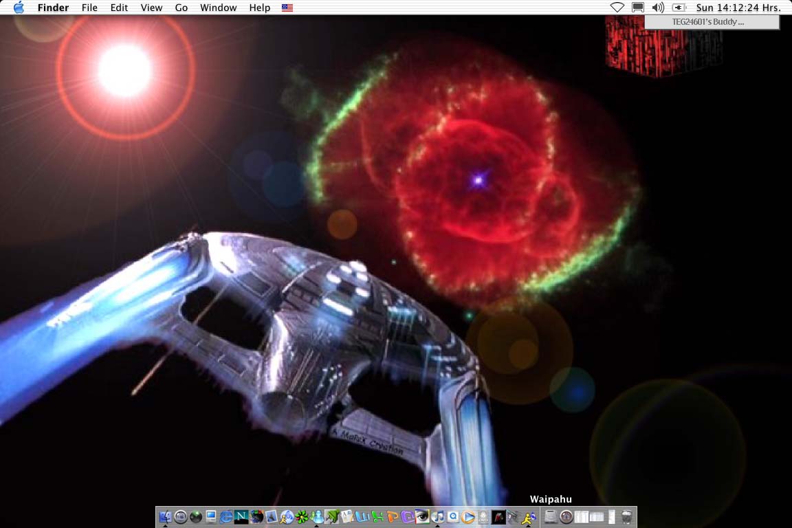Click TEG24601's Buddy window title bar
This screenshot has width=792, height=528.
pyautogui.click(x=712, y=22)
